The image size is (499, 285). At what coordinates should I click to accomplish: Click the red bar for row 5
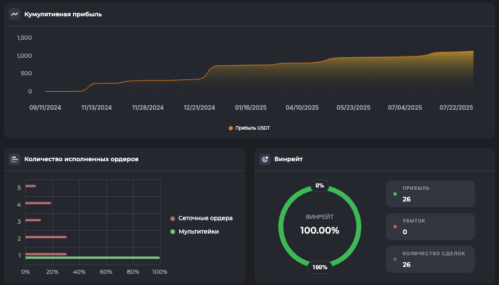point(30,186)
